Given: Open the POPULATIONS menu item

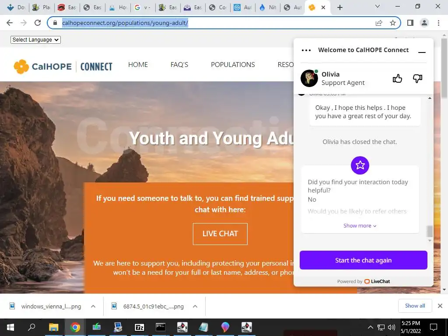Looking at the screenshot, I should point(233,65).
